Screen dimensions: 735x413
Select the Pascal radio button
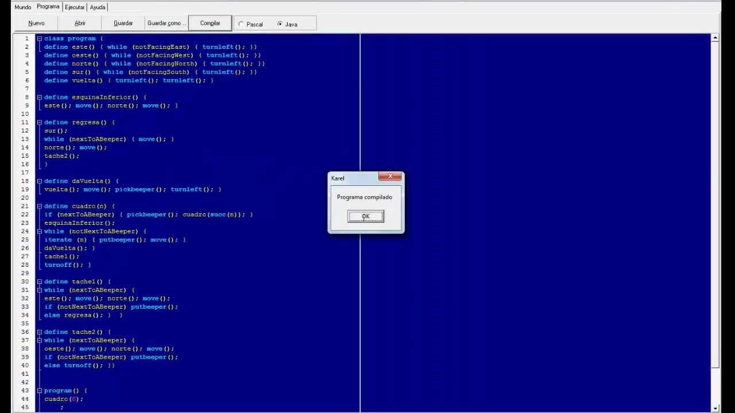pyautogui.click(x=241, y=24)
